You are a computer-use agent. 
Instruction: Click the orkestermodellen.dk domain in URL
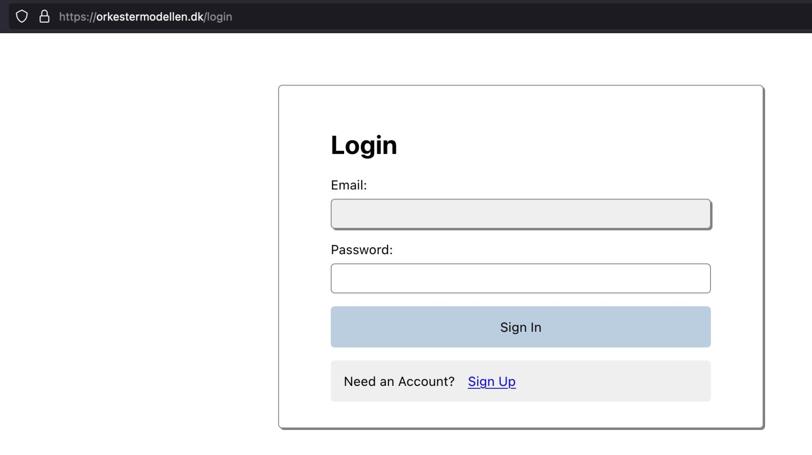click(150, 17)
